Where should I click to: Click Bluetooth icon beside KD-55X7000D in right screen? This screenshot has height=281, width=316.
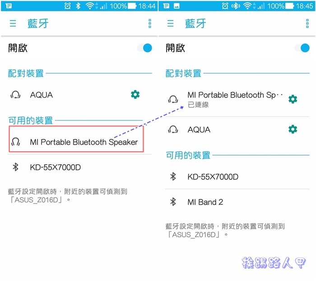(173, 177)
